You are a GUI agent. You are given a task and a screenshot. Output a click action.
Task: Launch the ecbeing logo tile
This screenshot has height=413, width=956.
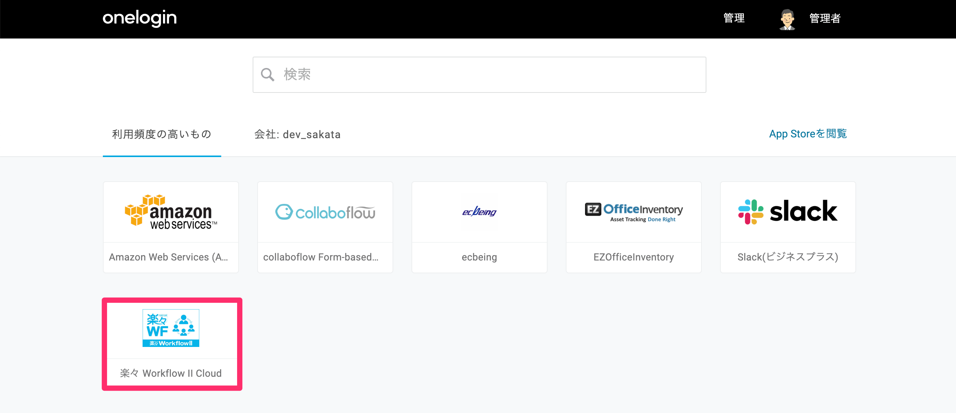(x=480, y=212)
